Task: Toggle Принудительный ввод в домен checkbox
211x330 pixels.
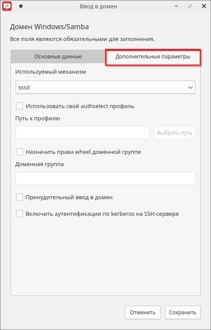Action: coord(20,197)
